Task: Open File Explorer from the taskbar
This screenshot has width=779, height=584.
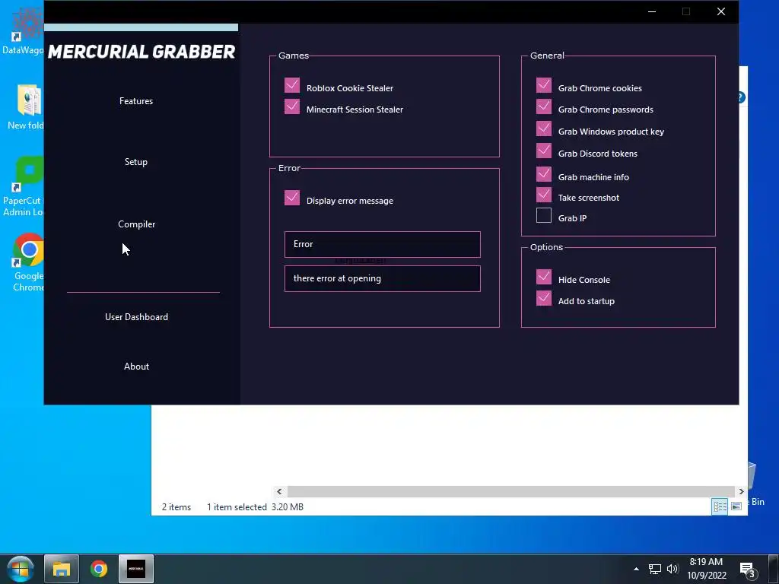Action: 62,569
